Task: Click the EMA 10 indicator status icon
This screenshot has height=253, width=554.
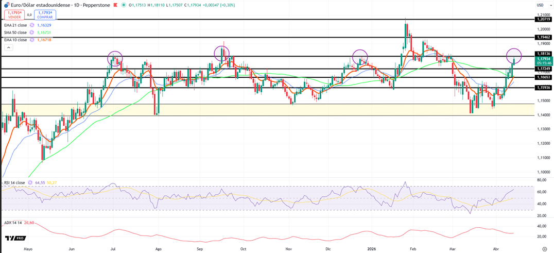Action: pos(32,40)
